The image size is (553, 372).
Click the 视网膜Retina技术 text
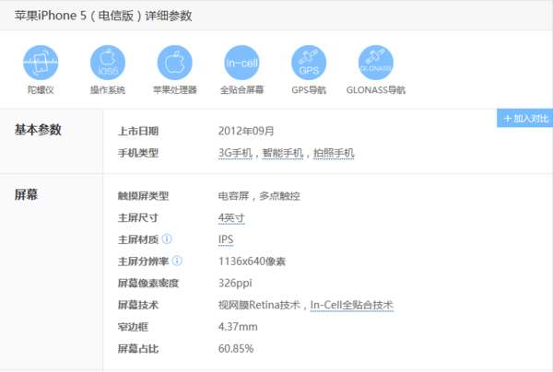pyautogui.click(x=259, y=305)
